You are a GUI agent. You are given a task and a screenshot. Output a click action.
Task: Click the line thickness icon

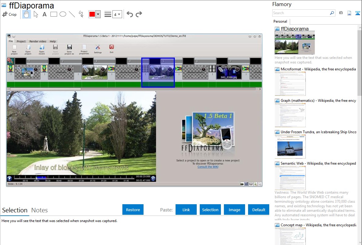point(108,14)
